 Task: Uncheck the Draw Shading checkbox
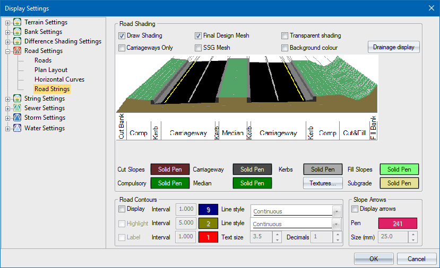pyautogui.click(x=122, y=36)
